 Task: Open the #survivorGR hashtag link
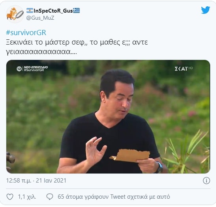(26, 33)
